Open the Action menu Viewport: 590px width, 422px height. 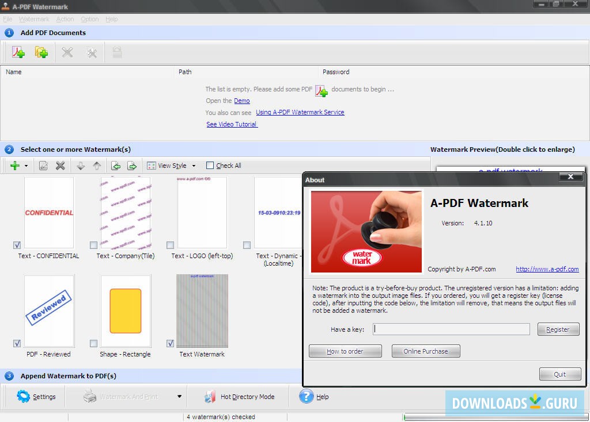pyautogui.click(x=65, y=19)
